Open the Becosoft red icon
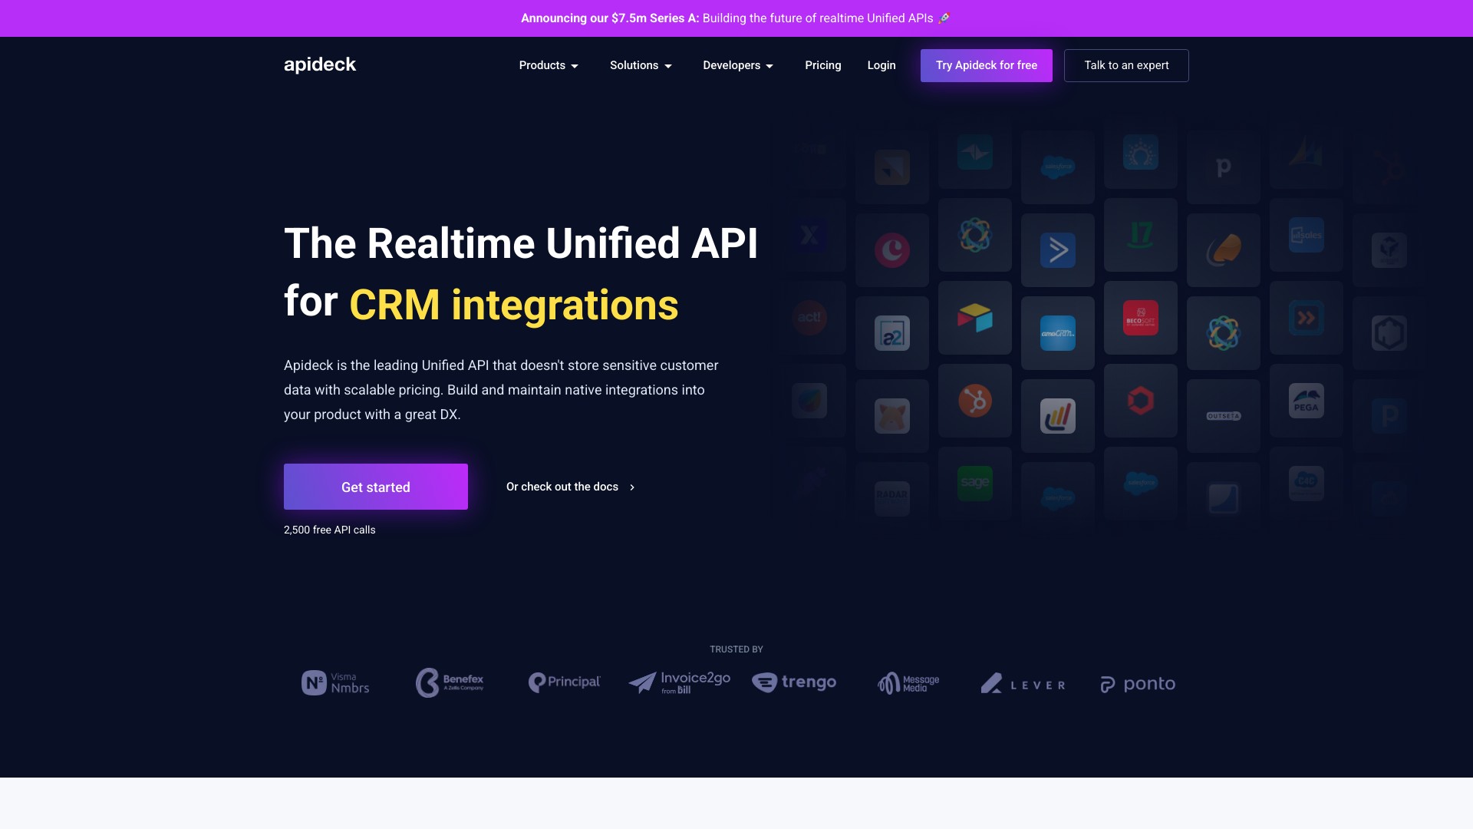This screenshot has width=1473, height=829. click(1140, 318)
